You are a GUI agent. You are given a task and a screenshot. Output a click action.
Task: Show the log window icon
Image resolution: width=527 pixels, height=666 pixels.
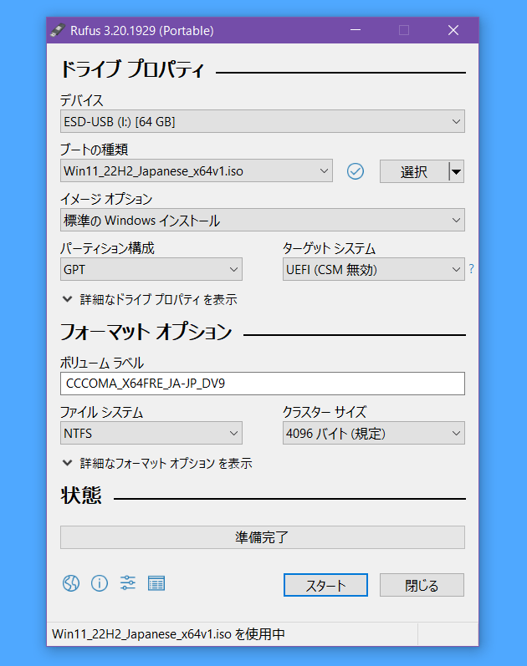coord(156,583)
